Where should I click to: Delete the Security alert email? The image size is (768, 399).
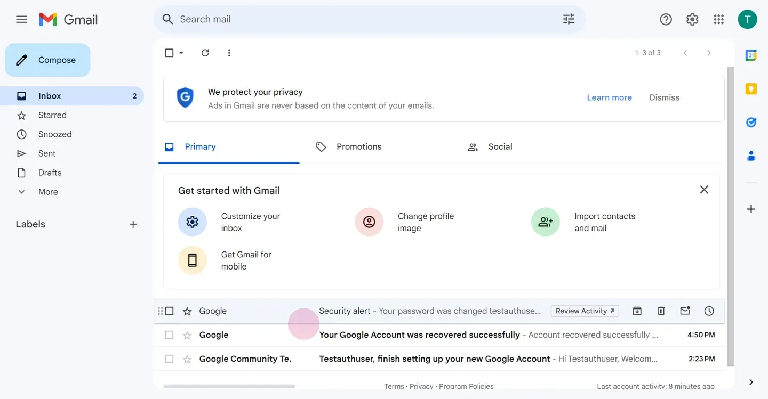coord(661,311)
